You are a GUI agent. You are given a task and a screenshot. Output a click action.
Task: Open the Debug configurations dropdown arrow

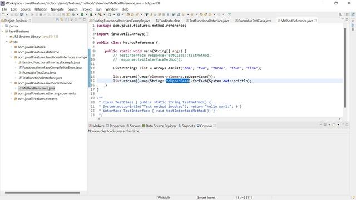(77, 14)
